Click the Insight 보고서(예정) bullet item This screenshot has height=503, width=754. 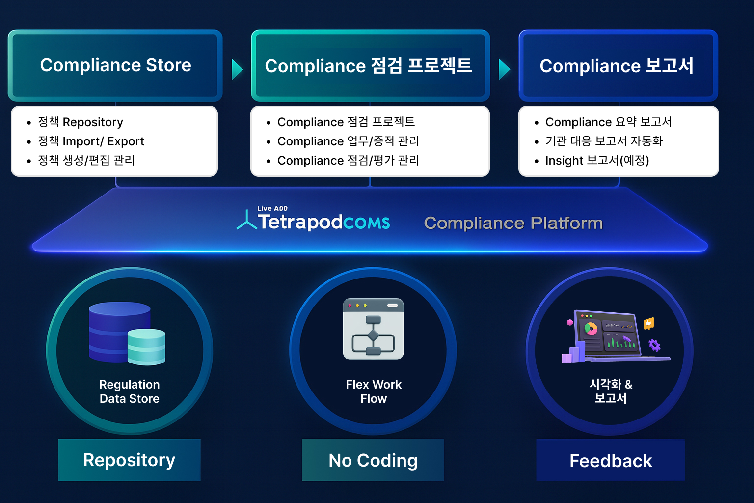click(x=592, y=160)
